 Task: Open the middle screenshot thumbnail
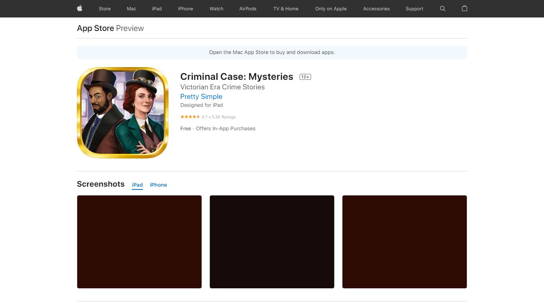tap(272, 242)
